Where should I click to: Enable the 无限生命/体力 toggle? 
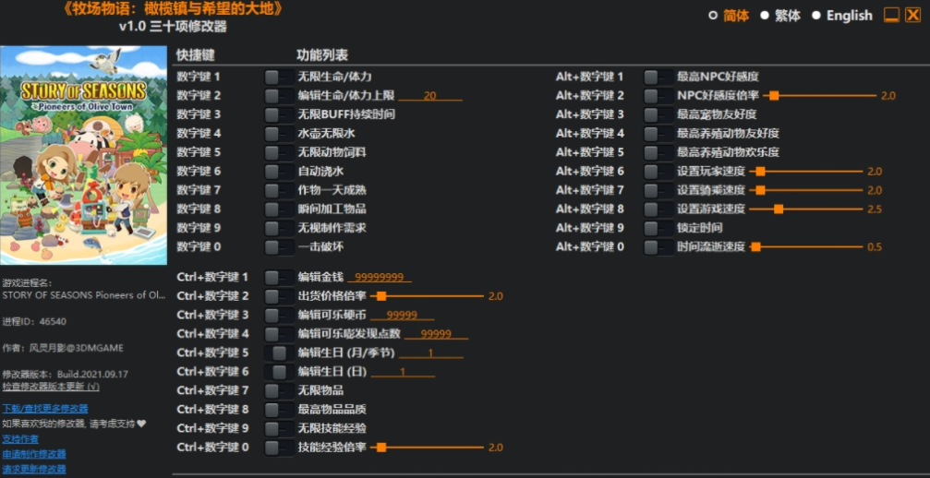(278, 77)
